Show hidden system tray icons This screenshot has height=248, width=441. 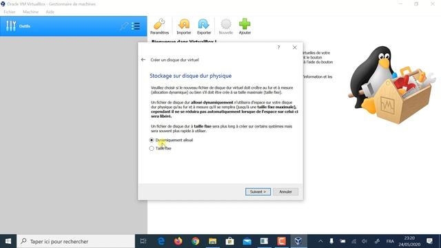pos(320,241)
